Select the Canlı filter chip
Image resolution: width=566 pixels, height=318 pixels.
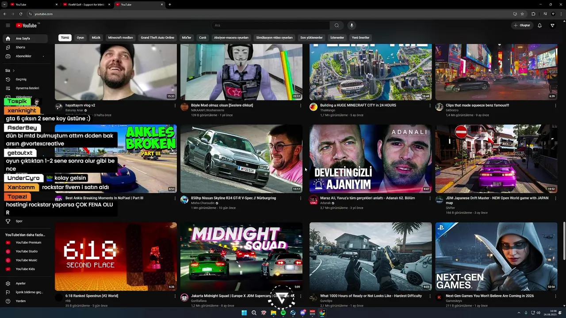pyautogui.click(x=203, y=38)
